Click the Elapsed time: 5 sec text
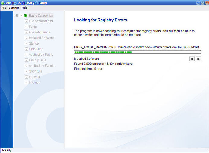The width and height of the screenshot is (209, 153). click(x=88, y=69)
